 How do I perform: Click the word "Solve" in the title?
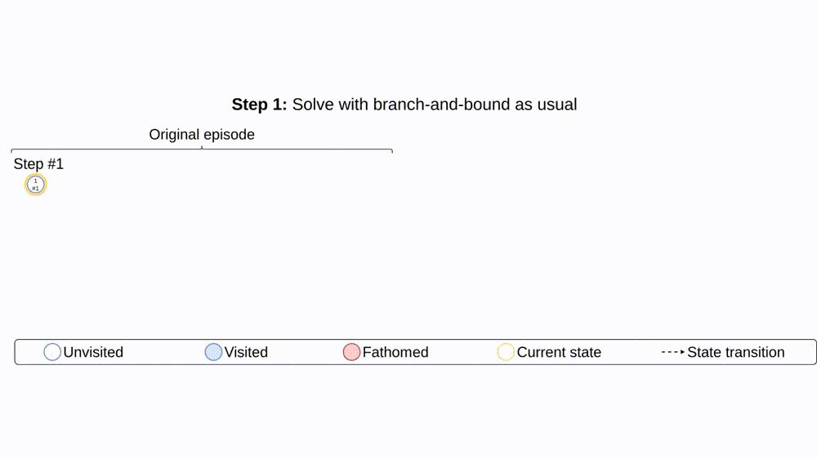(313, 105)
